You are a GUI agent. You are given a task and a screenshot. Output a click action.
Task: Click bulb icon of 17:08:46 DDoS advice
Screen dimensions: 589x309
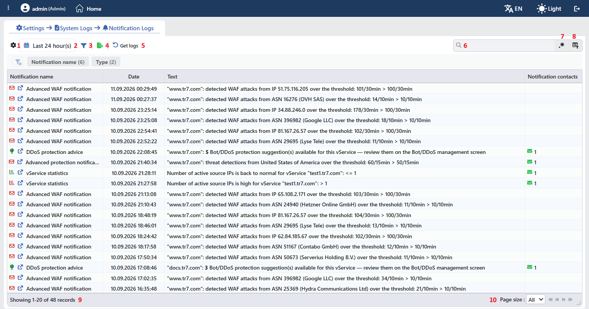(12, 267)
